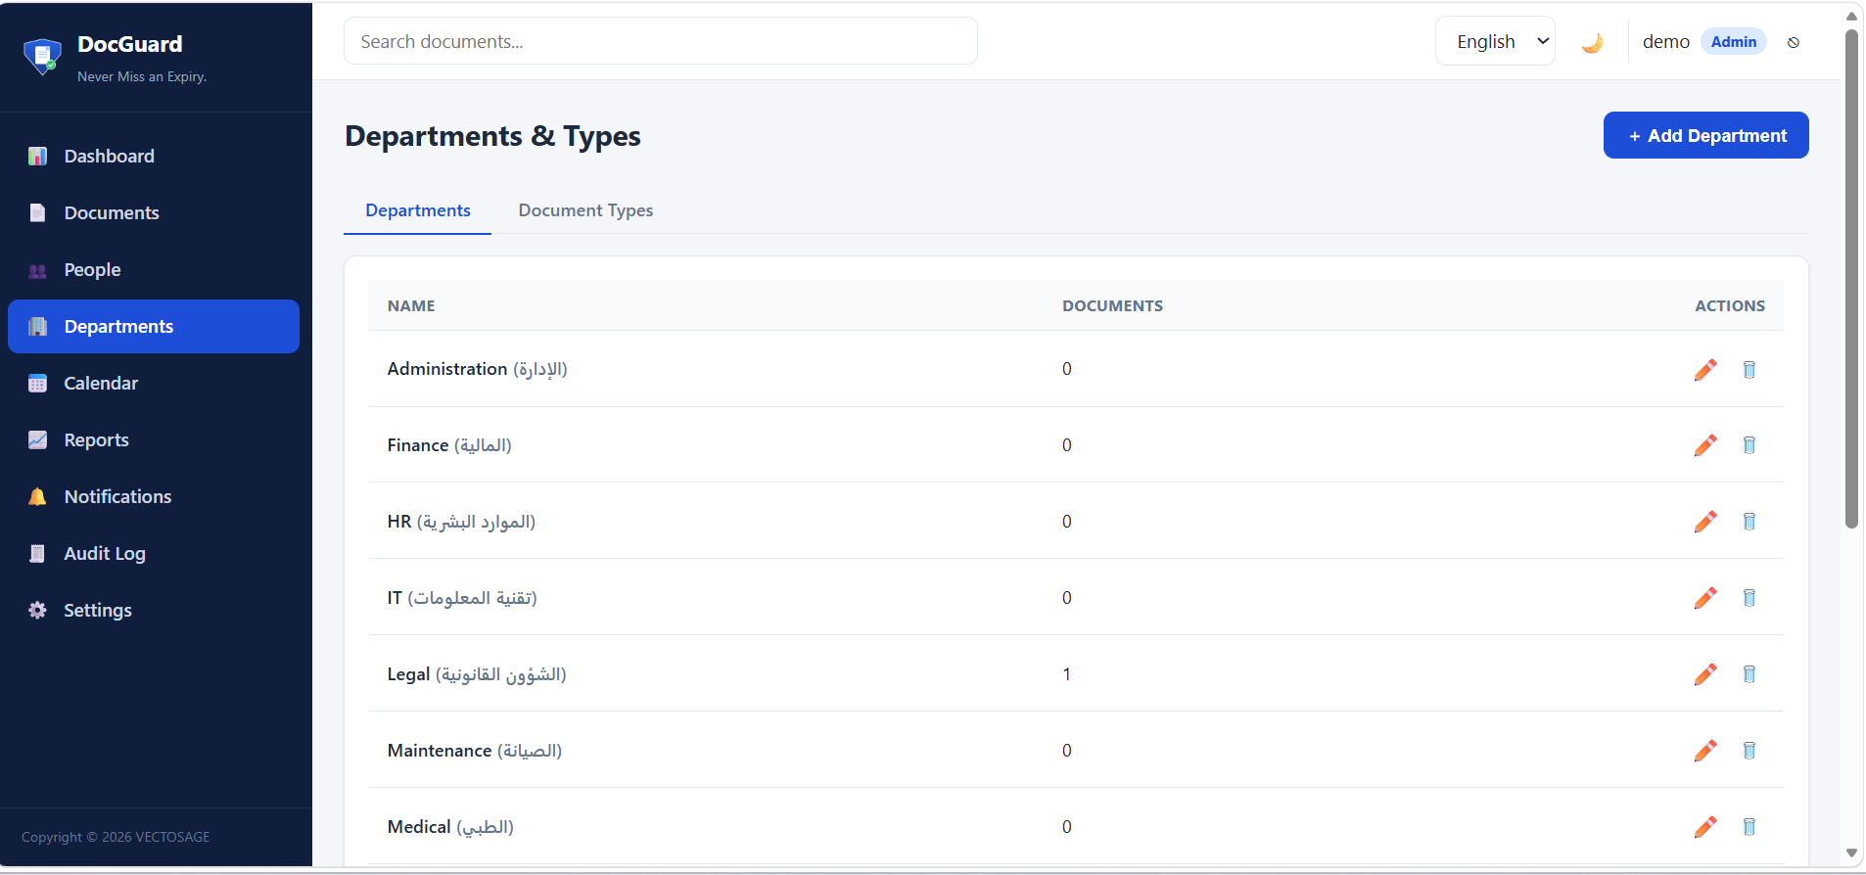Open Dashboard from the sidebar
The height and width of the screenshot is (875, 1866).
pos(154,157)
